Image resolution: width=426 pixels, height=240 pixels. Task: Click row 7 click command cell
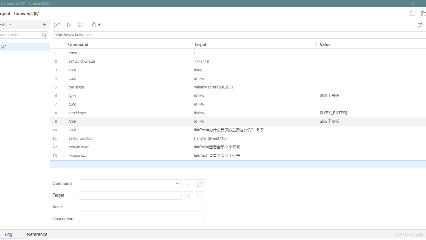click(72, 104)
